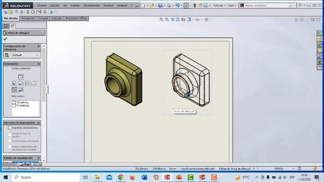Image resolution: width=324 pixels, height=182 pixels.
Task: Click the Save floppy disk icon
Action: [160, 6]
